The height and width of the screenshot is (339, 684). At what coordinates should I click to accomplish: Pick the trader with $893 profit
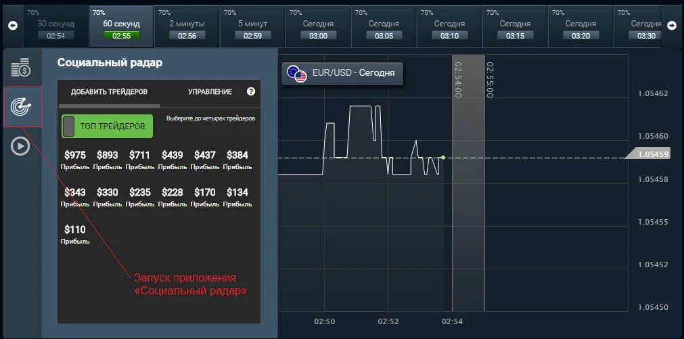tap(108, 160)
